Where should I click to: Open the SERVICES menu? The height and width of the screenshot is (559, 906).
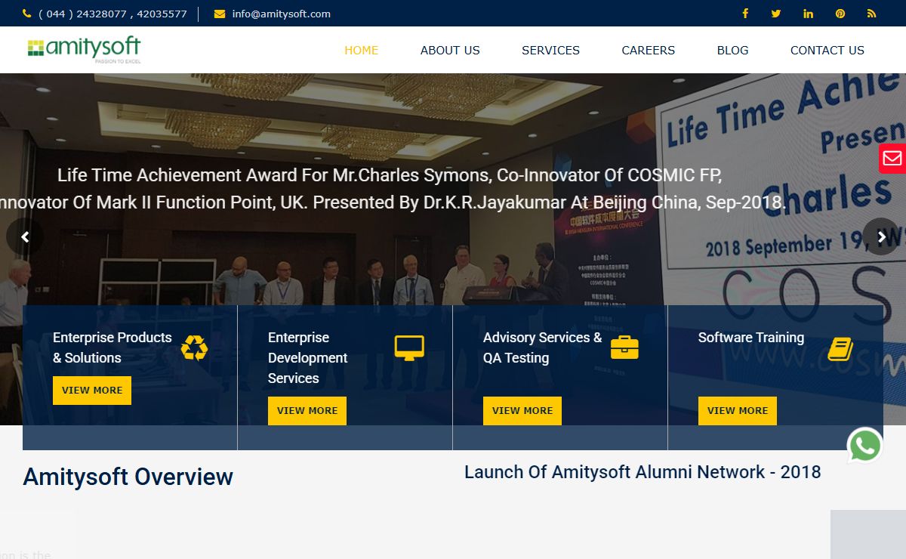[x=551, y=51]
